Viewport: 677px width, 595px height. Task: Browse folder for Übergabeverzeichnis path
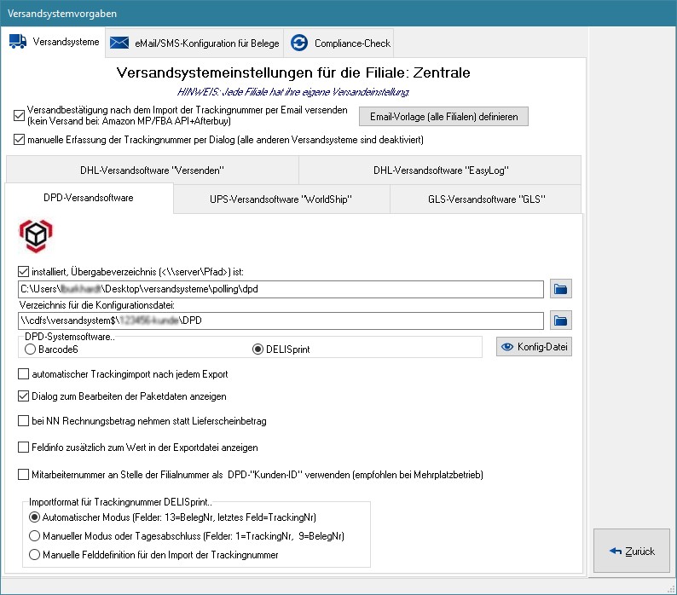pos(560,289)
